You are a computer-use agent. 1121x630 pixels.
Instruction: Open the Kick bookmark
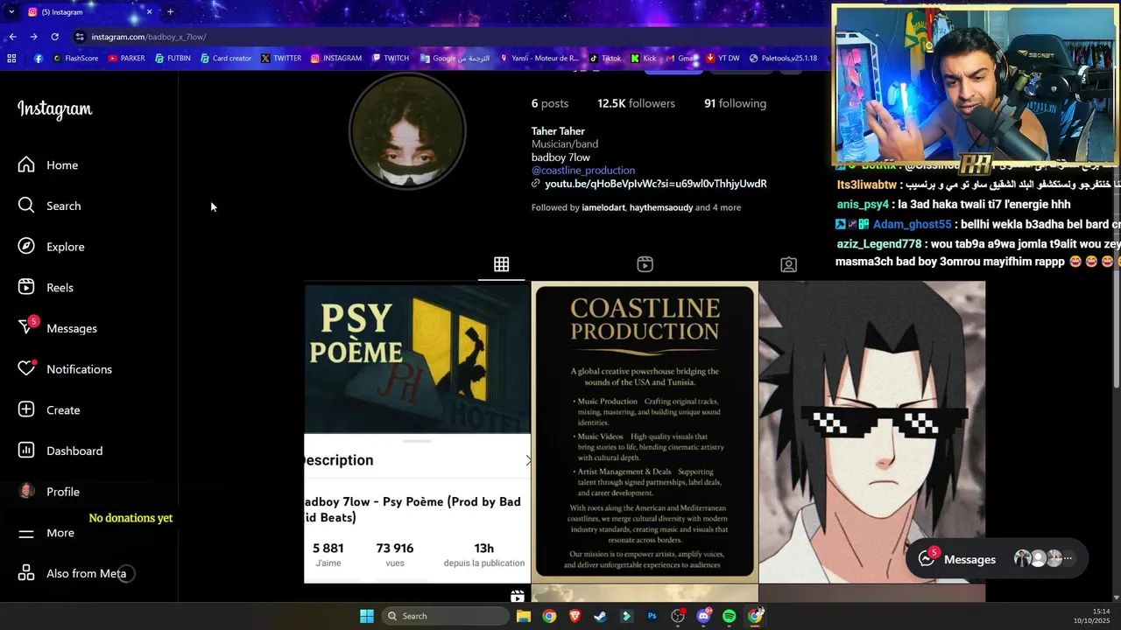(x=643, y=59)
